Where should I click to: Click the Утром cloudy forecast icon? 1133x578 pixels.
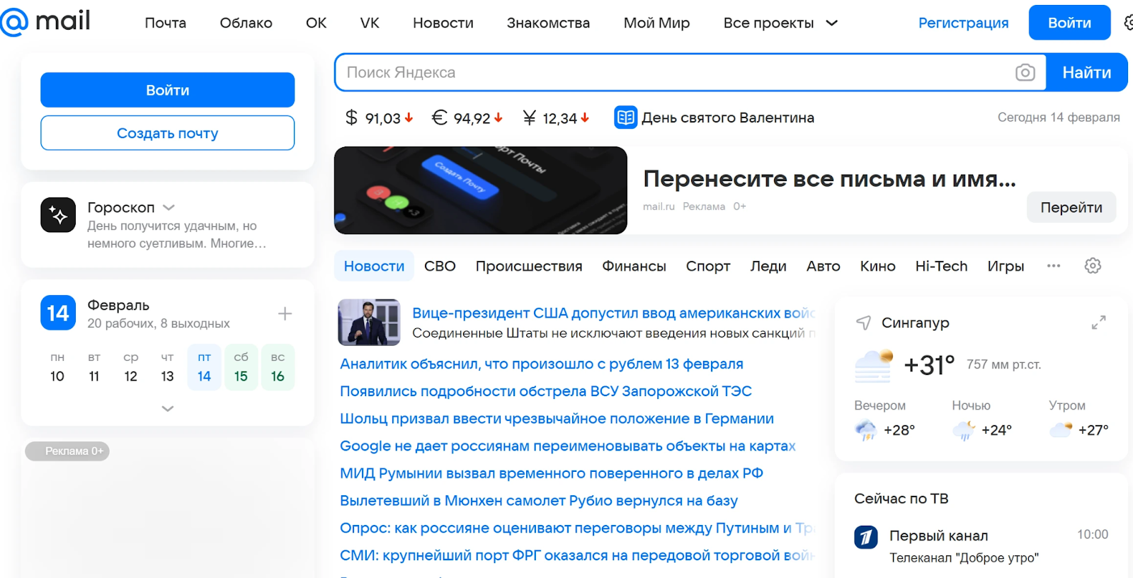1061,429
